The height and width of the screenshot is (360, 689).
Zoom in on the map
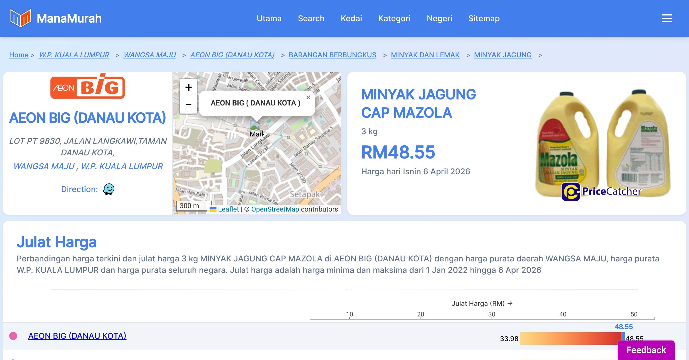click(188, 88)
